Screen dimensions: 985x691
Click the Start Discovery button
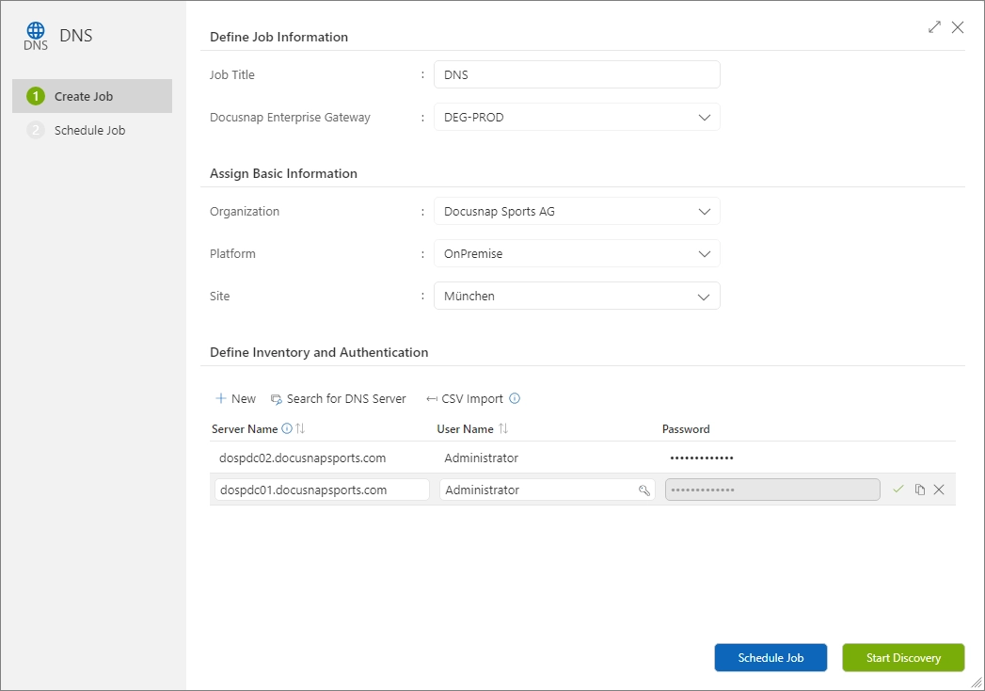(903, 658)
